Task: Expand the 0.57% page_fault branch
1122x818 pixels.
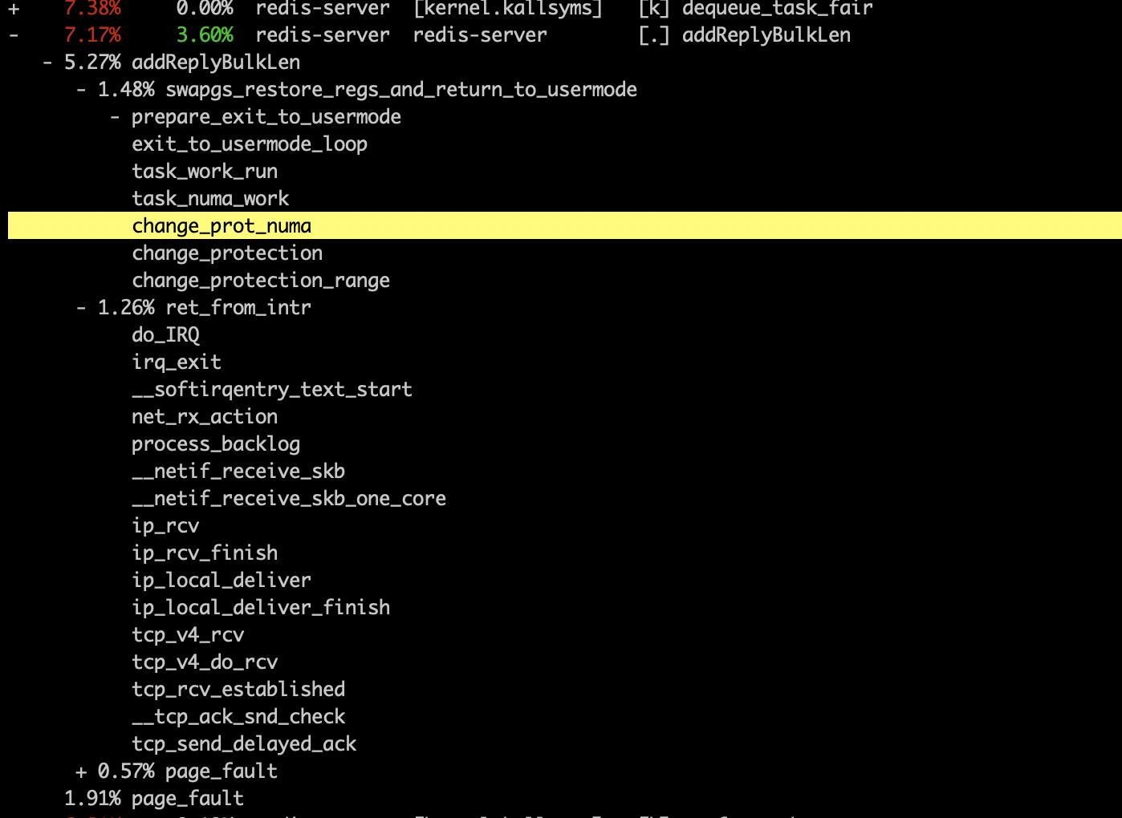Action: 81,771
